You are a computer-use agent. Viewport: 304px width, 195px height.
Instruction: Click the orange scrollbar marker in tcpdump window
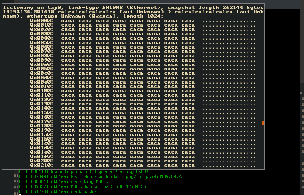(x=263, y=123)
